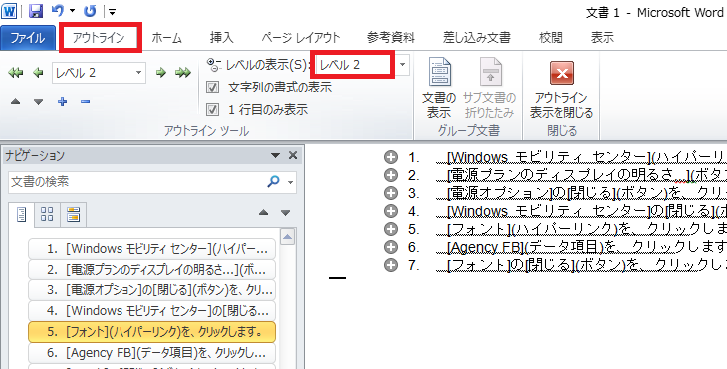Click the navigation list scrollbar up arrow

(288, 237)
